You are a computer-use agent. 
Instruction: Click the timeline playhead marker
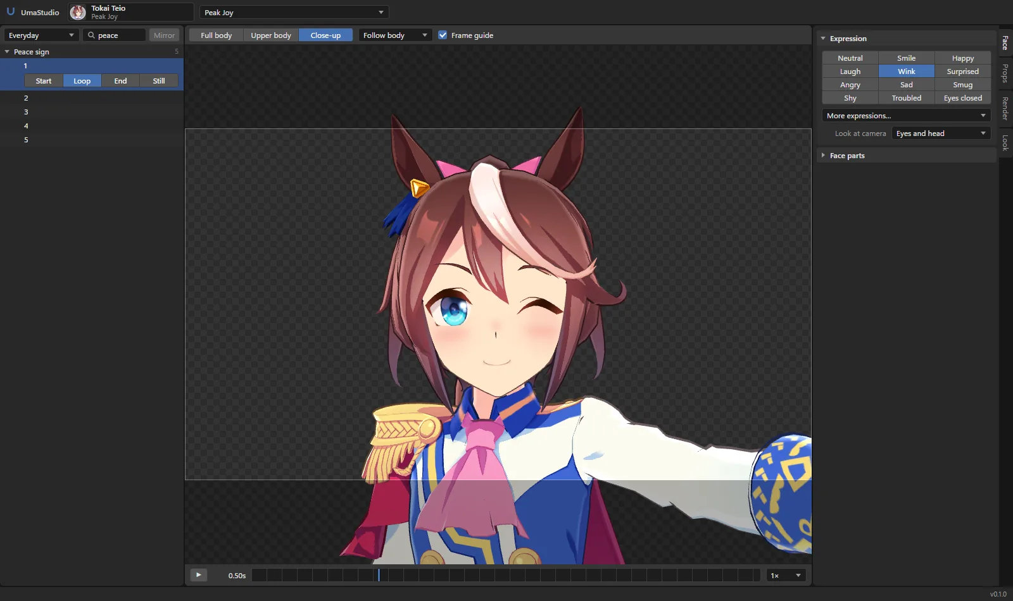(379, 575)
